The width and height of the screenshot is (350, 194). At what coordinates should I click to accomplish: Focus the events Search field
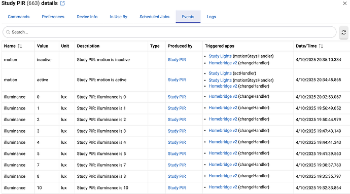169,32
